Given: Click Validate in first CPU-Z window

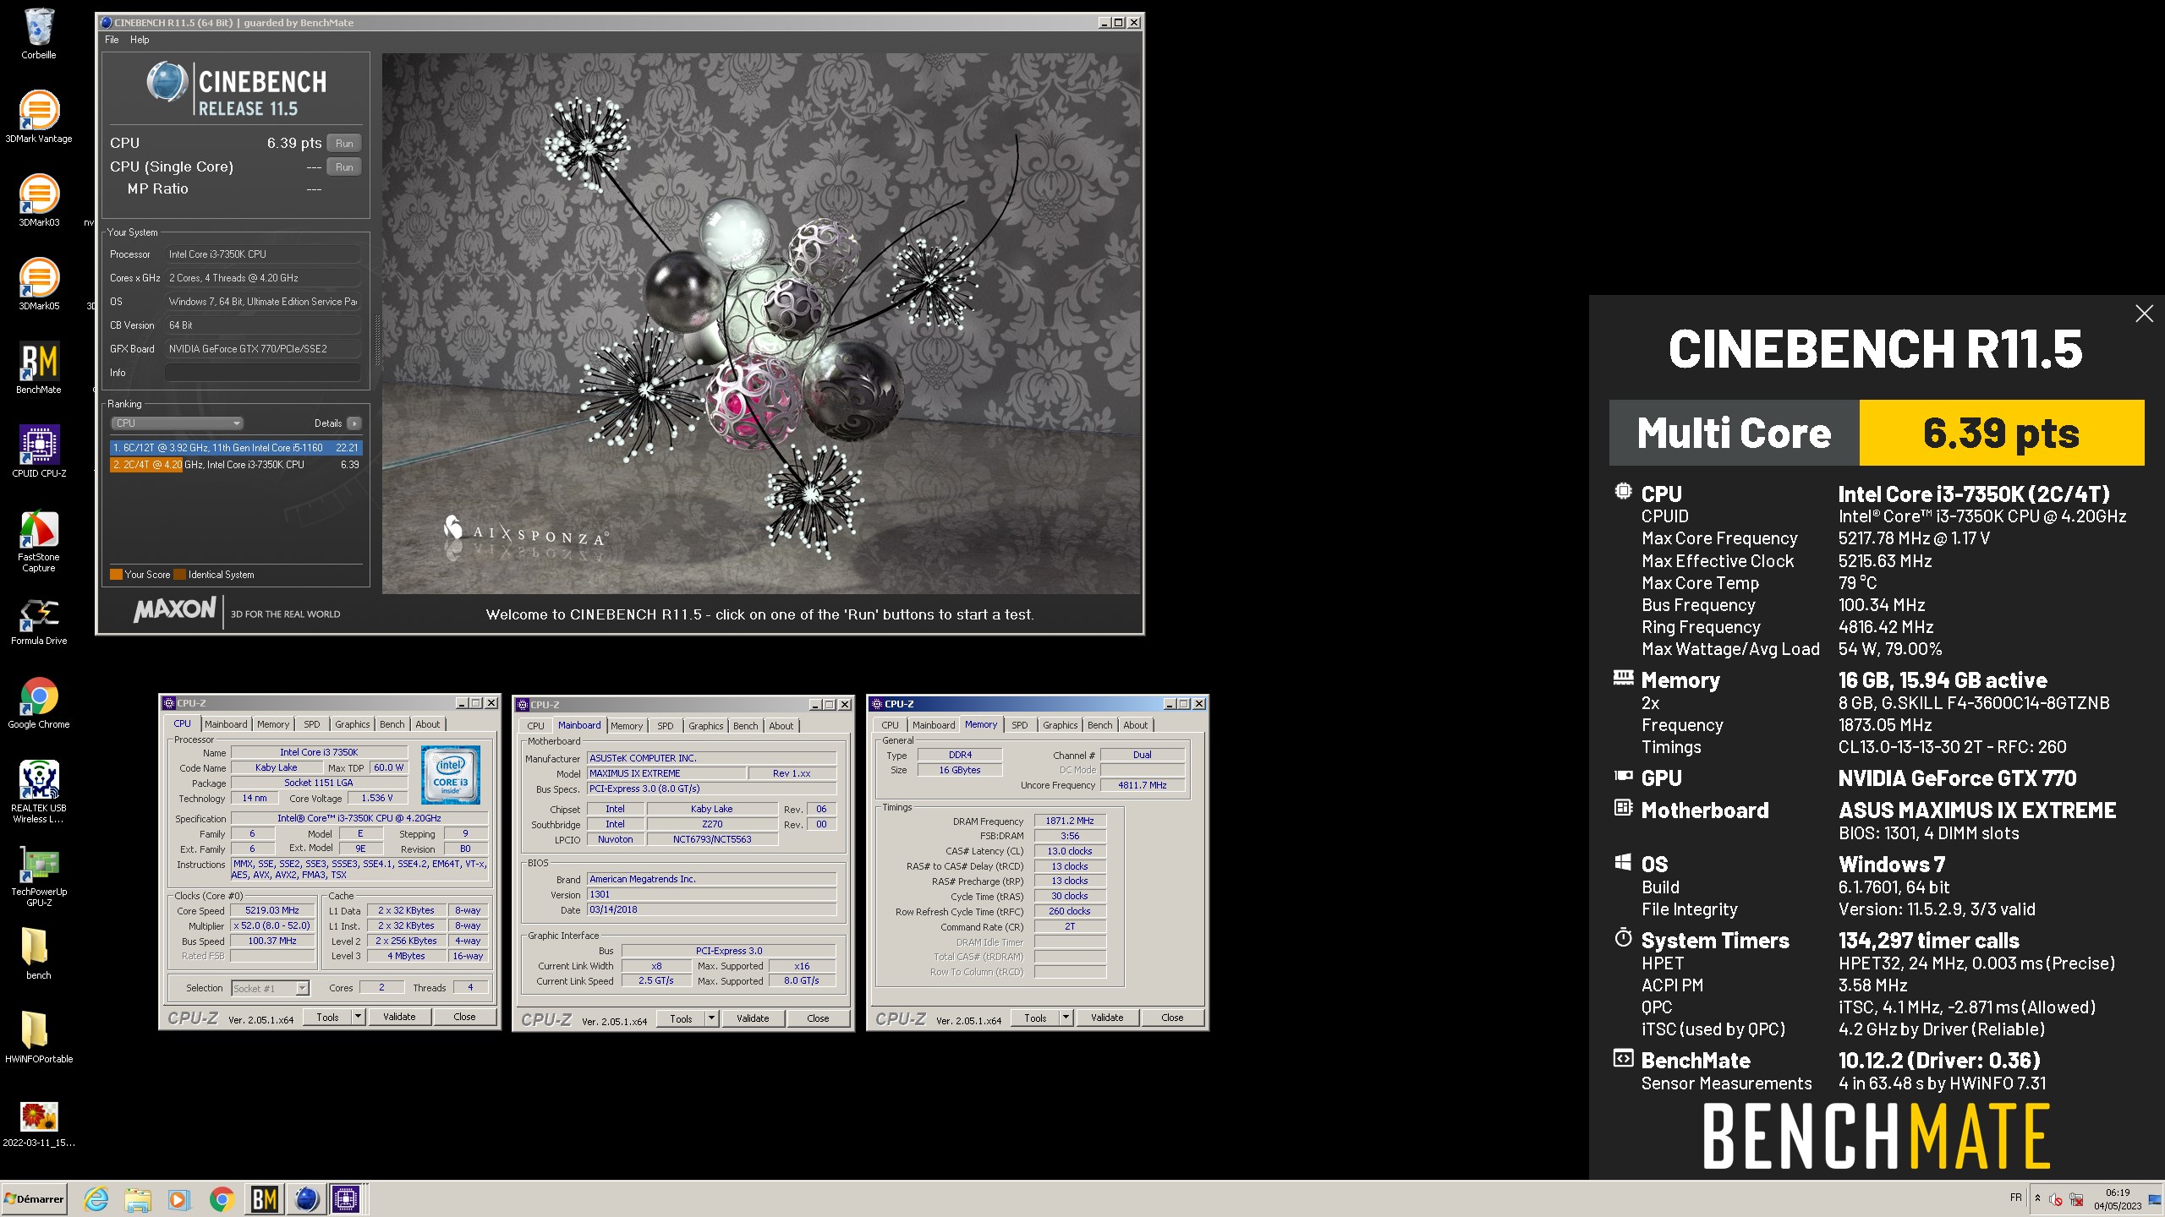Looking at the screenshot, I should click(399, 1017).
